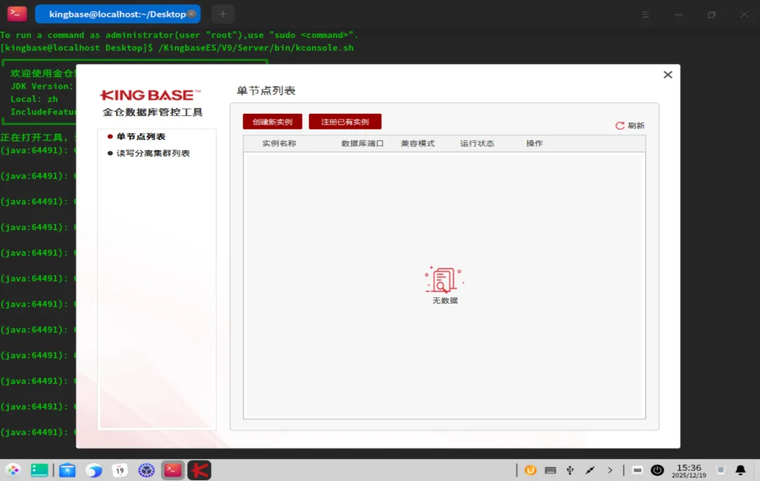Open the launcher icon in the taskbar
This screenshot has width=760, height=481.
point(13,470)
